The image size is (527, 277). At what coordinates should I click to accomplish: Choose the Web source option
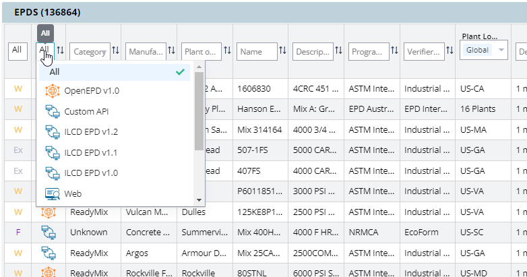coord(73,193)
